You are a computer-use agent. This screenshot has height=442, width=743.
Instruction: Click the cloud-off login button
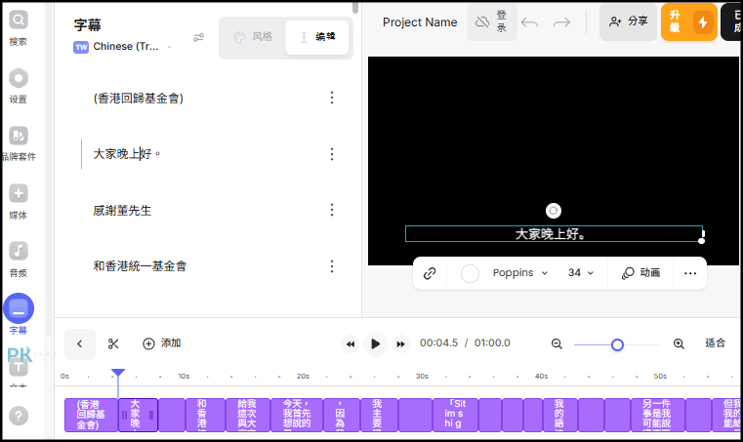coord(492,21)
